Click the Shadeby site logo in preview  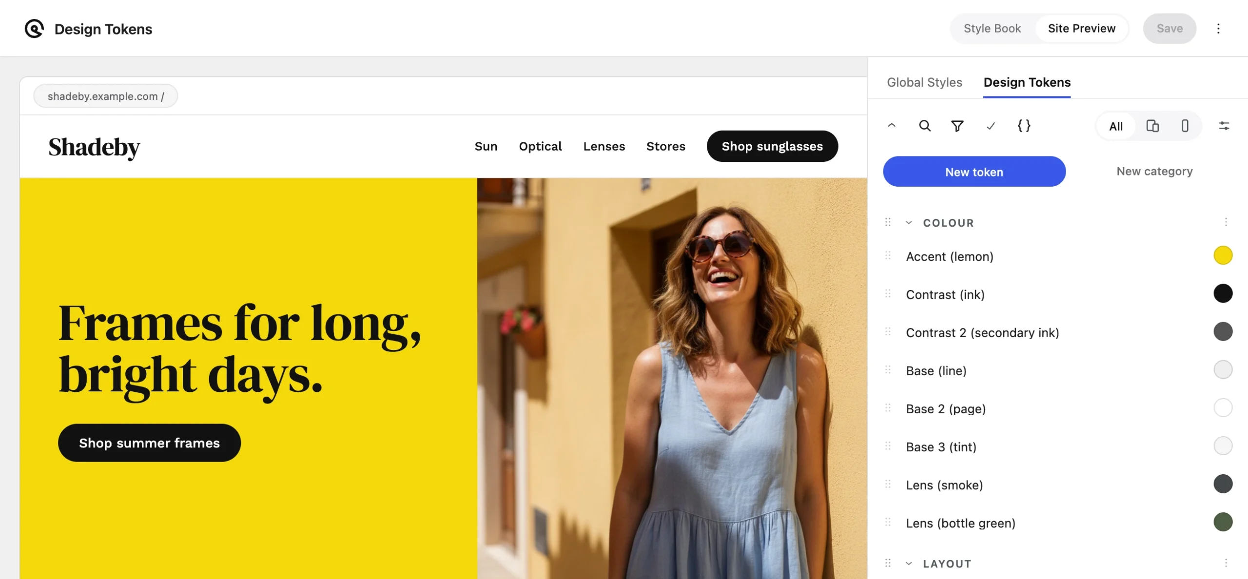point(94,147)
